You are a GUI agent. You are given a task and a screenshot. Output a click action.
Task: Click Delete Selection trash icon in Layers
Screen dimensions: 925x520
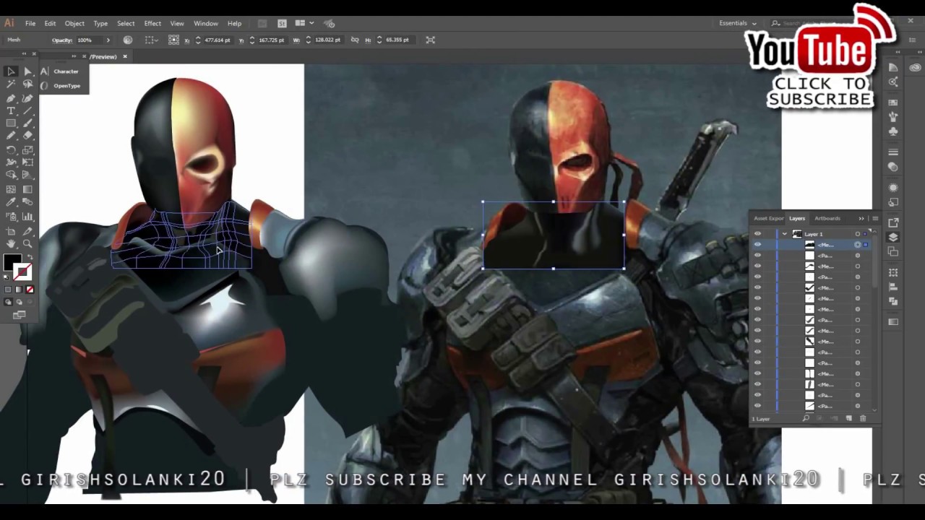tap(863, 419)
